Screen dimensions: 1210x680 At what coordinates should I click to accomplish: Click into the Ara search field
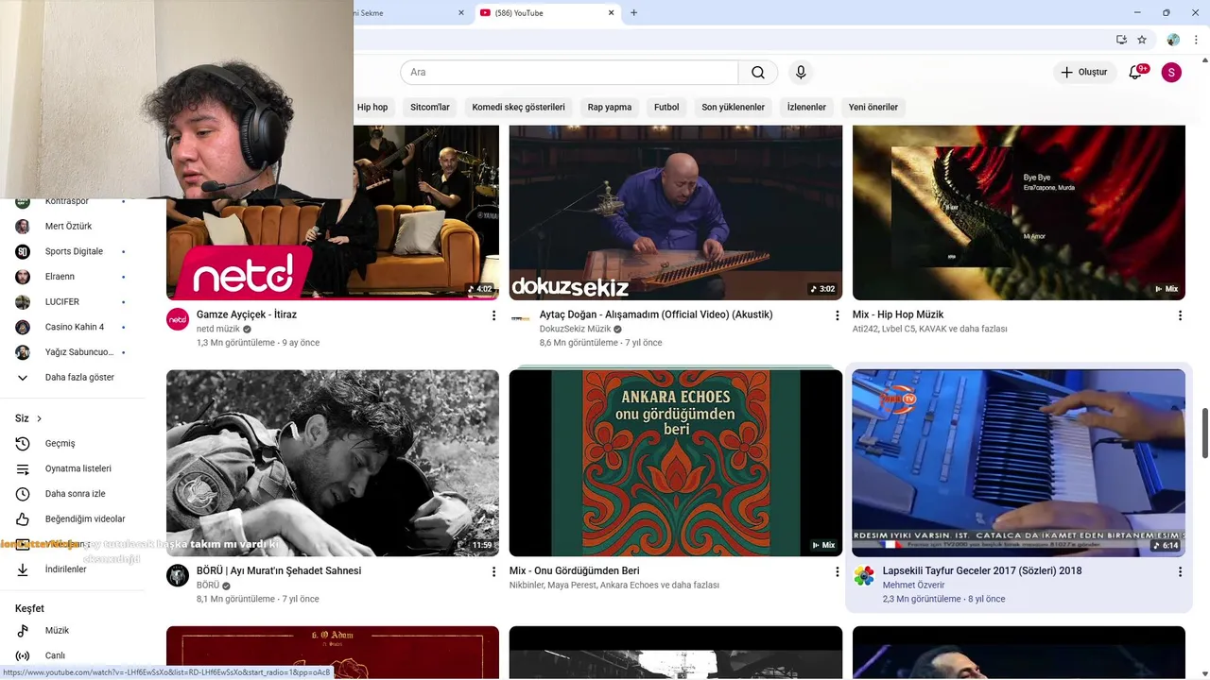(x=569, y=73)
